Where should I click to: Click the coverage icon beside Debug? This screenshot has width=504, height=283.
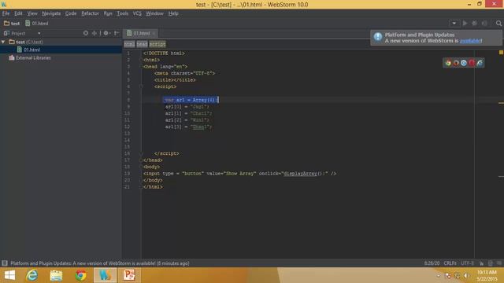484,23
